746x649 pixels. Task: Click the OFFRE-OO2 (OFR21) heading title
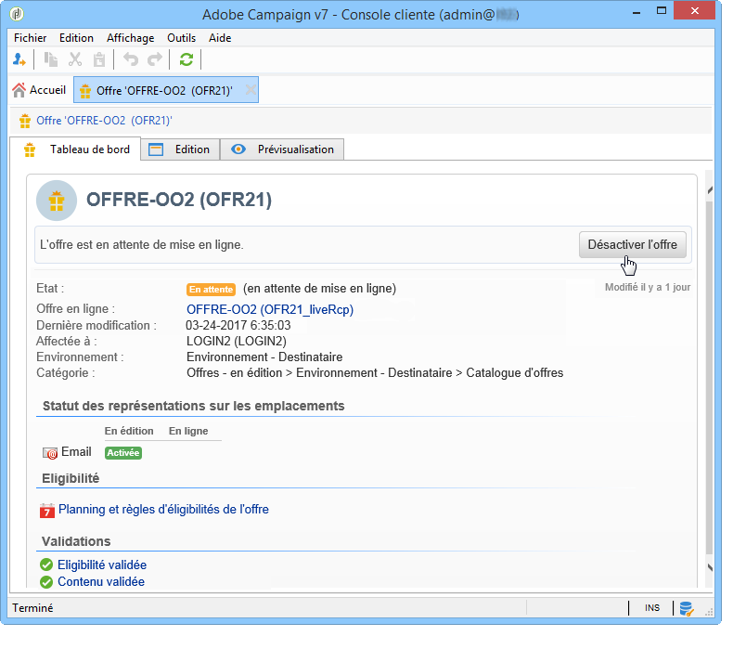pyautogui.click(x=179, y=200)
